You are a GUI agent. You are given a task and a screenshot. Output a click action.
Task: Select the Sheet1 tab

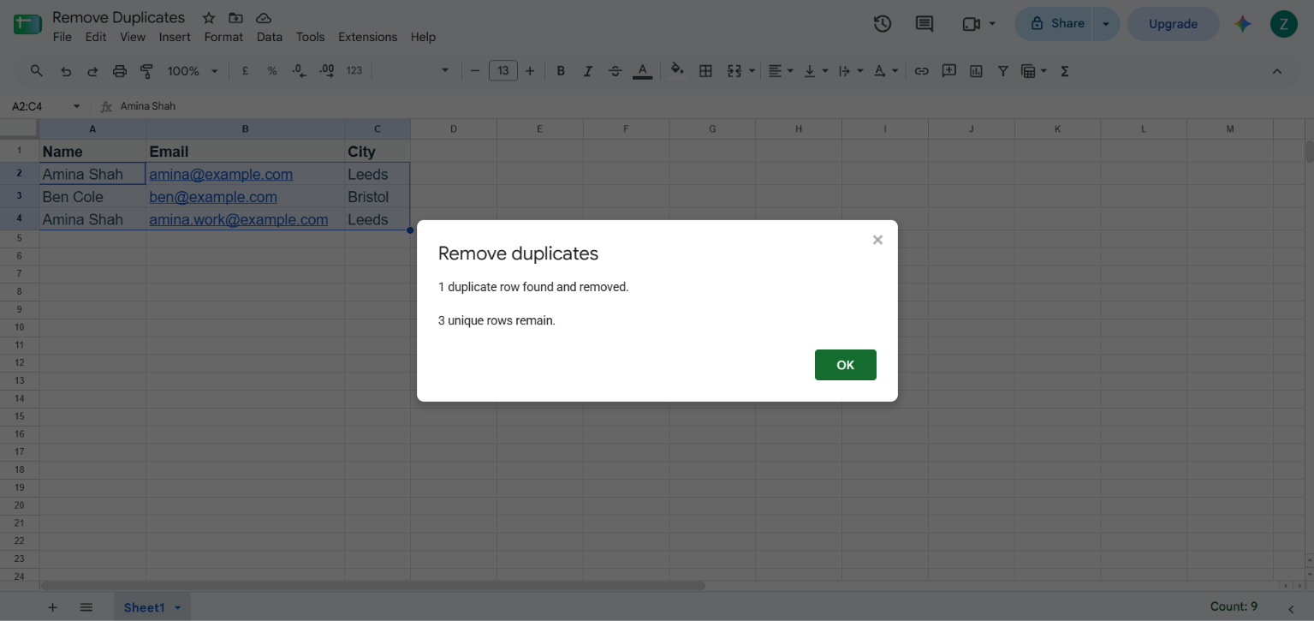(x=152, y=607)
